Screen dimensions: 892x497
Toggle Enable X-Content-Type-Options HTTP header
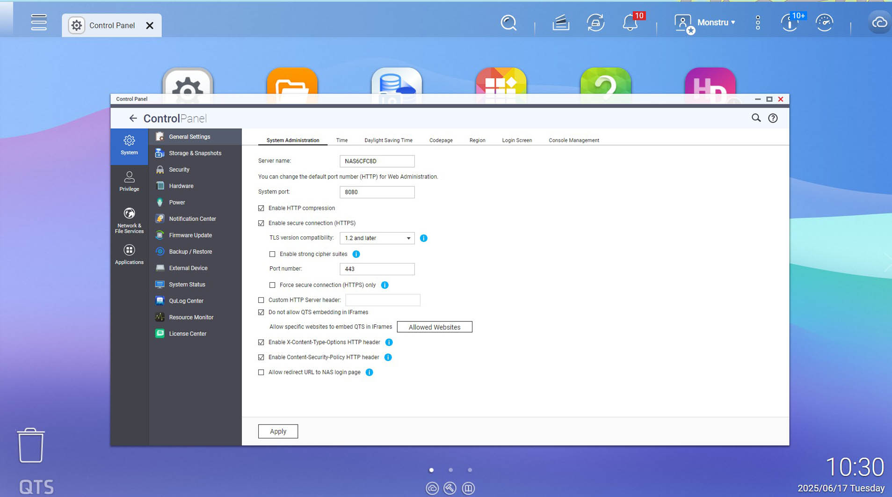click(x=261, y=342)
